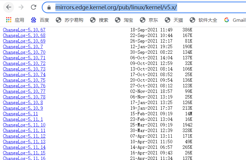Click date 12-Jan-2021 19:25

(x=151, y=47)
